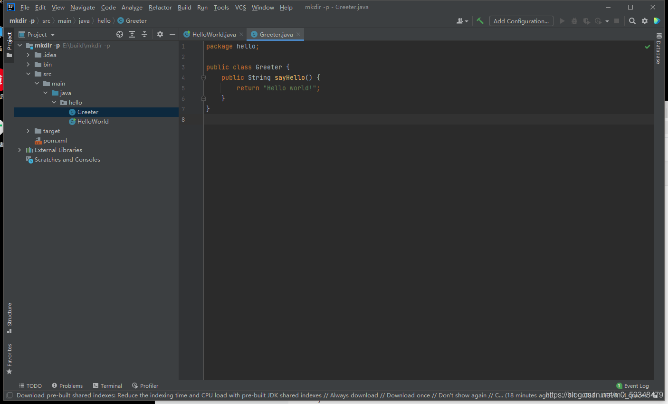Expand the target folder

point(28,131)
